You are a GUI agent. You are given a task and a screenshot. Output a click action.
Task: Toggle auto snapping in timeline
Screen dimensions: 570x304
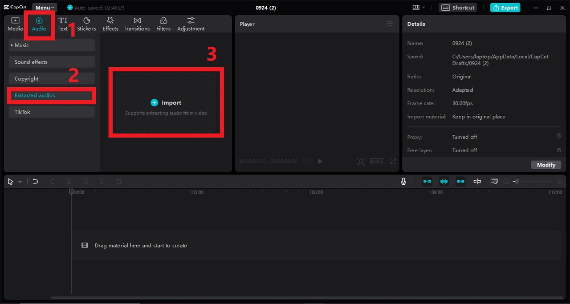click(x=444, y=182)
